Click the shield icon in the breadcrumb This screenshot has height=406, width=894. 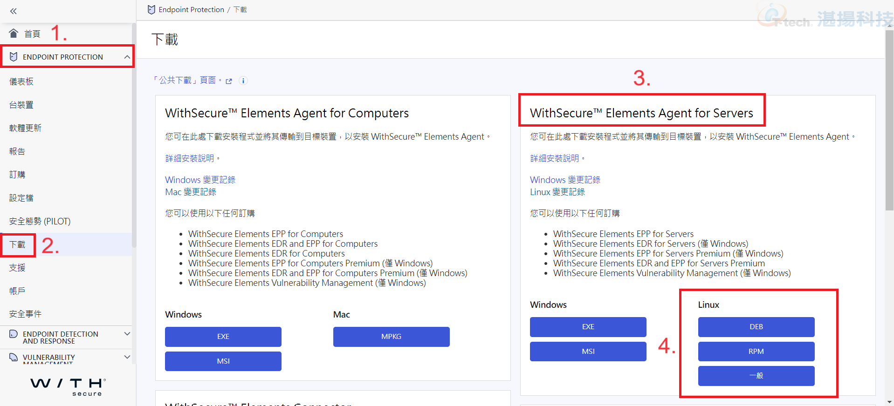tap(151, 10)
